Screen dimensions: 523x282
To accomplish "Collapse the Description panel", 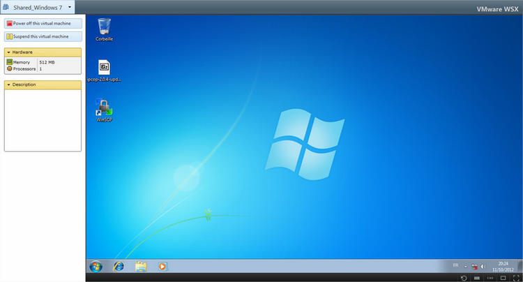I will click(43, 84).
